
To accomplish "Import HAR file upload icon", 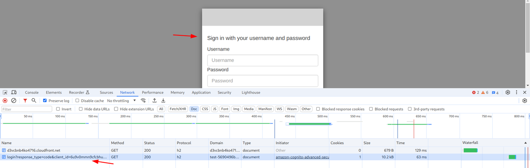I will point(154,100).
